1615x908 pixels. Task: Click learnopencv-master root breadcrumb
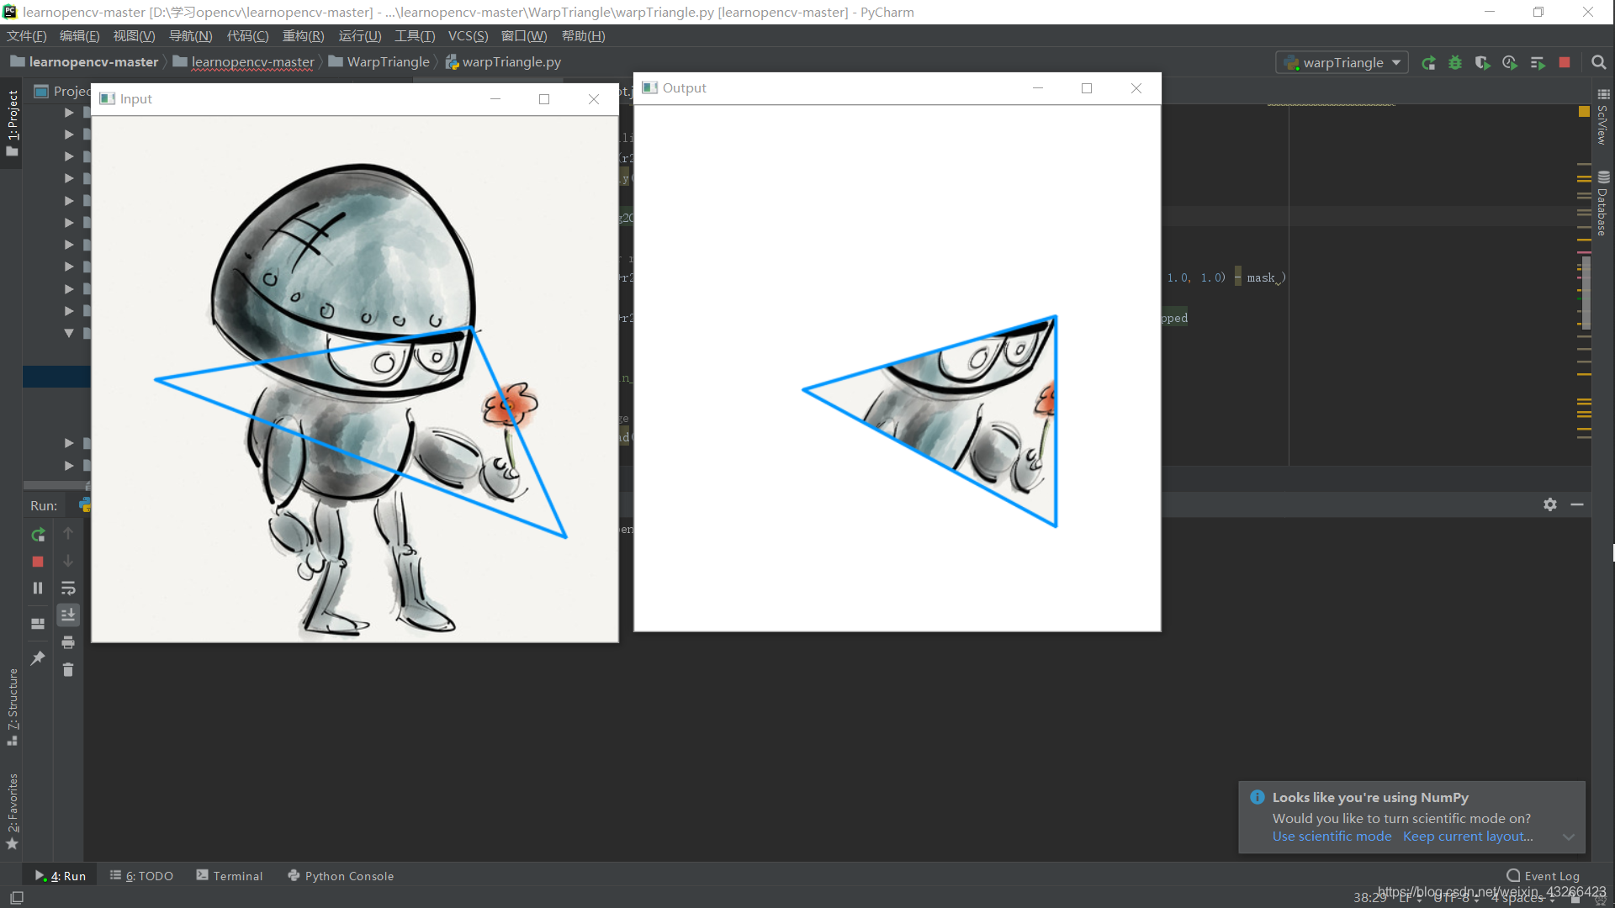coord(84,62)
